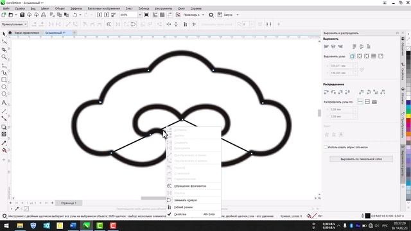The width and height of the screenshot is (411, 231).
Task: Click the zoom percentage input field
Action: [x=128, y=15]
